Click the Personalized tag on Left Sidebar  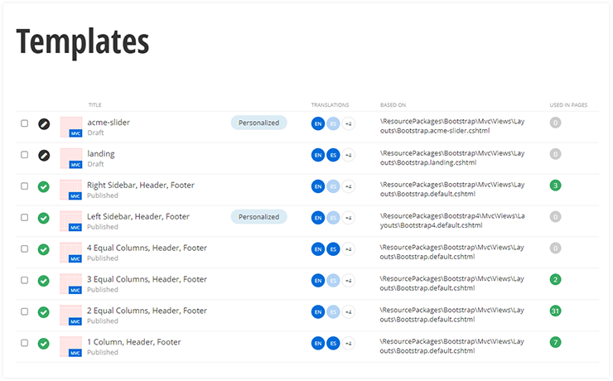[x=258, y=217]
